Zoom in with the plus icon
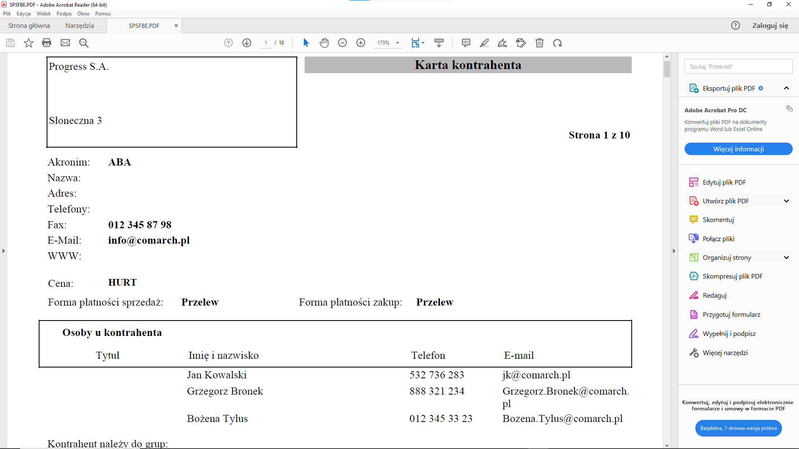This screenshot has width=799, height=449. click(361, 43)
